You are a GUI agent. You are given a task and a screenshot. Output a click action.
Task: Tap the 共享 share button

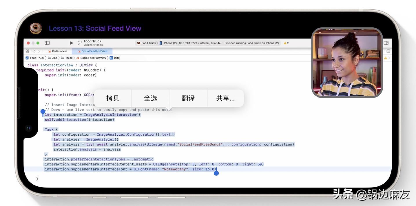[x=225, y=98]
